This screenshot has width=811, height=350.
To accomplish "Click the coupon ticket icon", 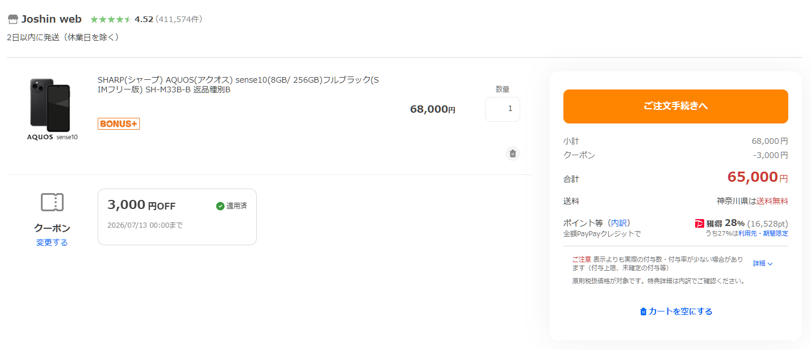I will [x=52, y=202].
